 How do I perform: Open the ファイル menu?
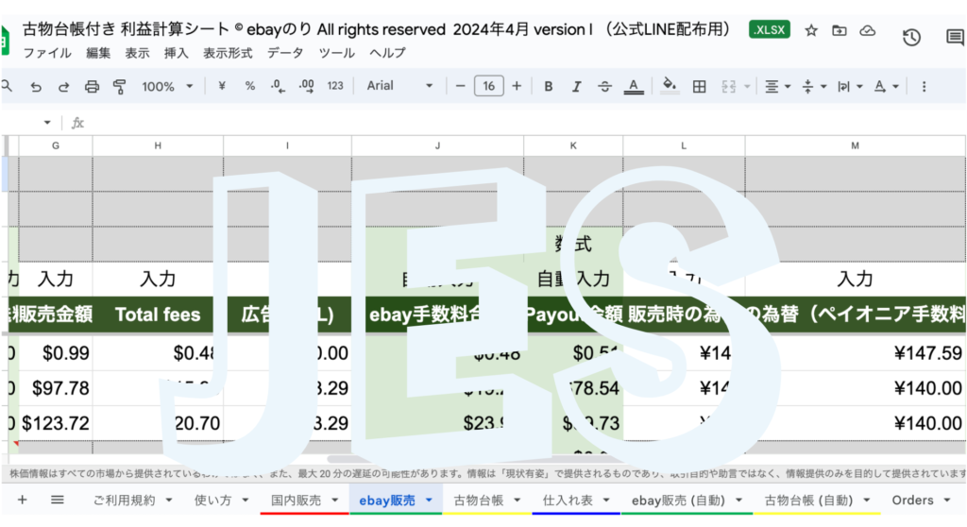coord(47,53)
